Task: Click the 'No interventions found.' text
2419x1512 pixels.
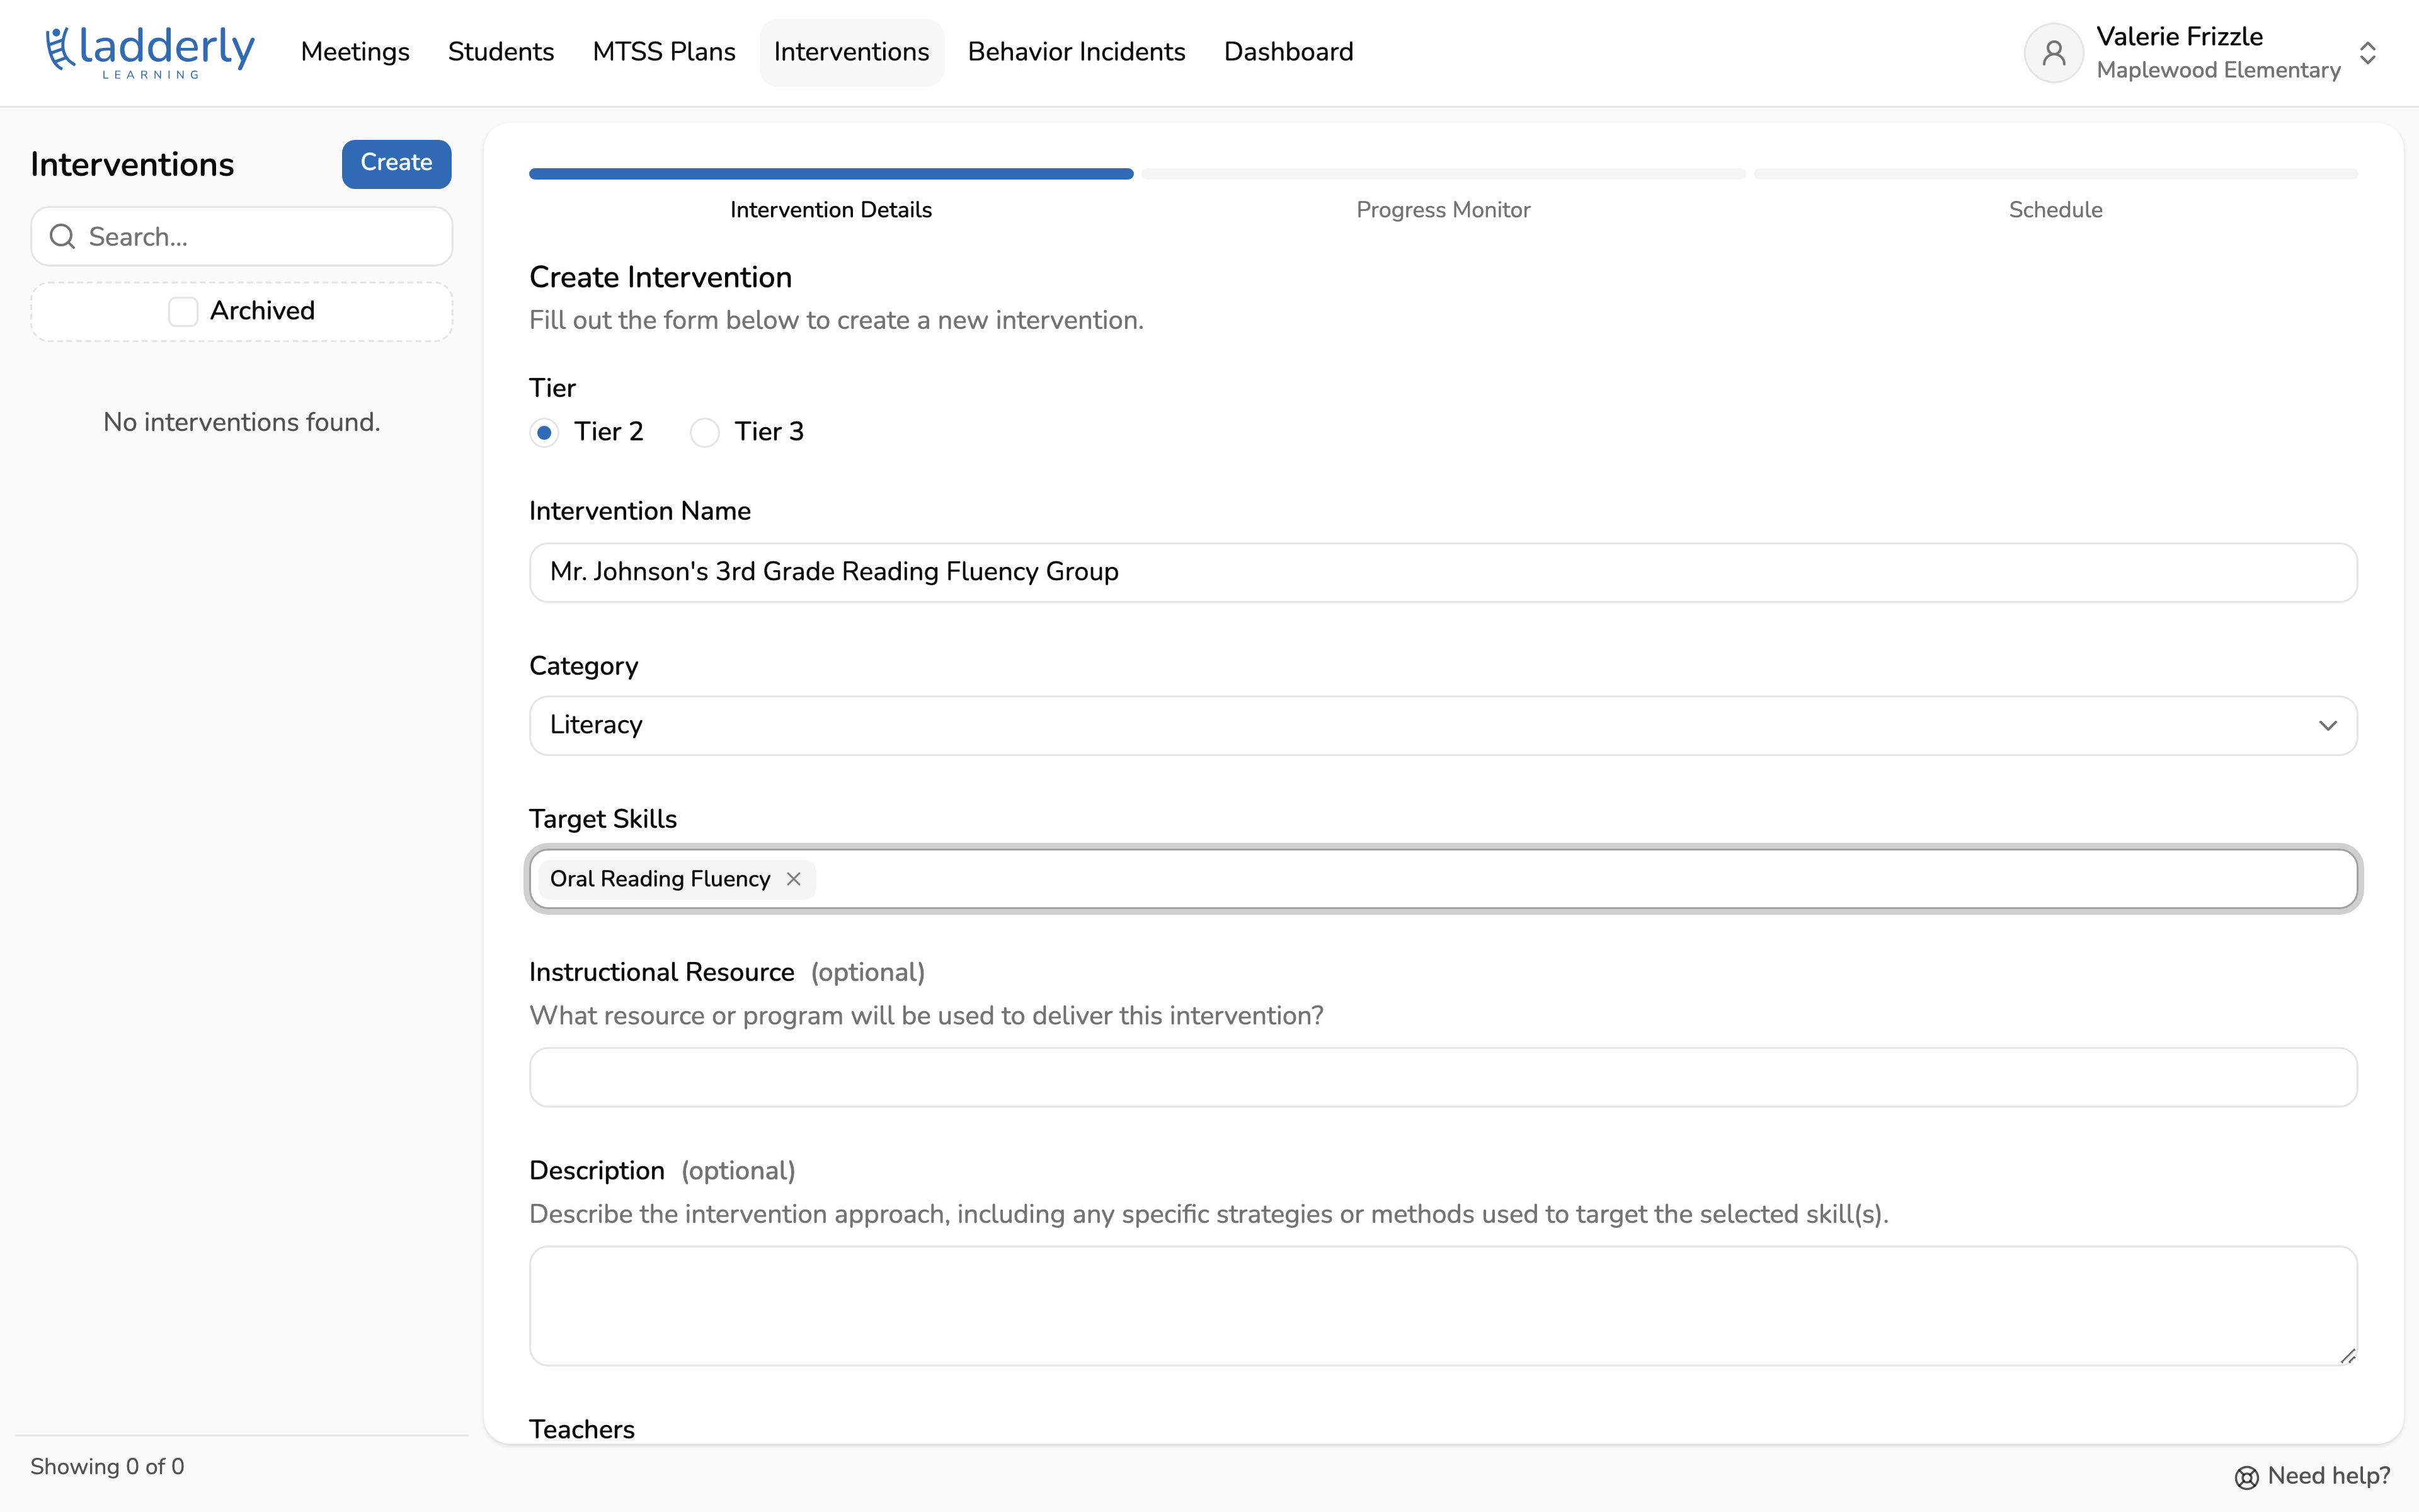Action: (242, 422)
